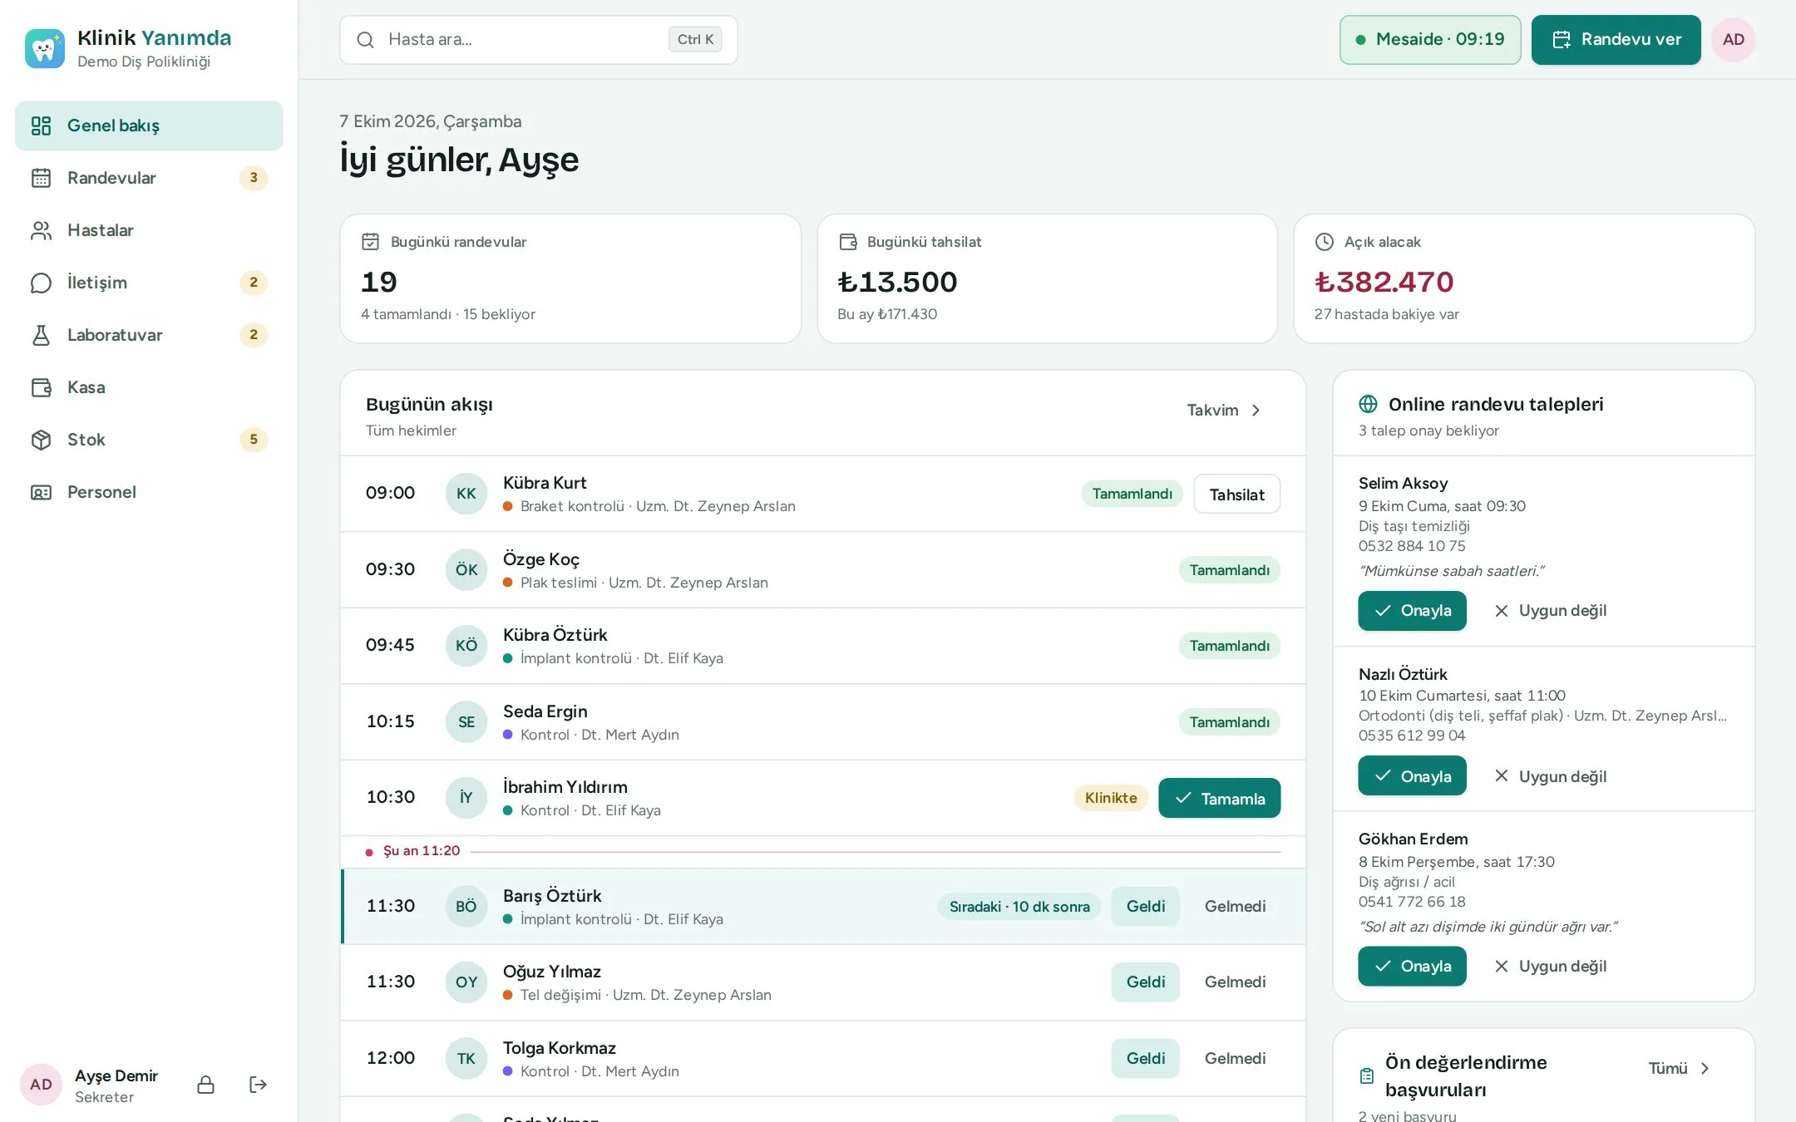Click Tahsilat for Kübra Kurt
The height and width of the screenshot is (1122, 1796).
click(1236, 495)
